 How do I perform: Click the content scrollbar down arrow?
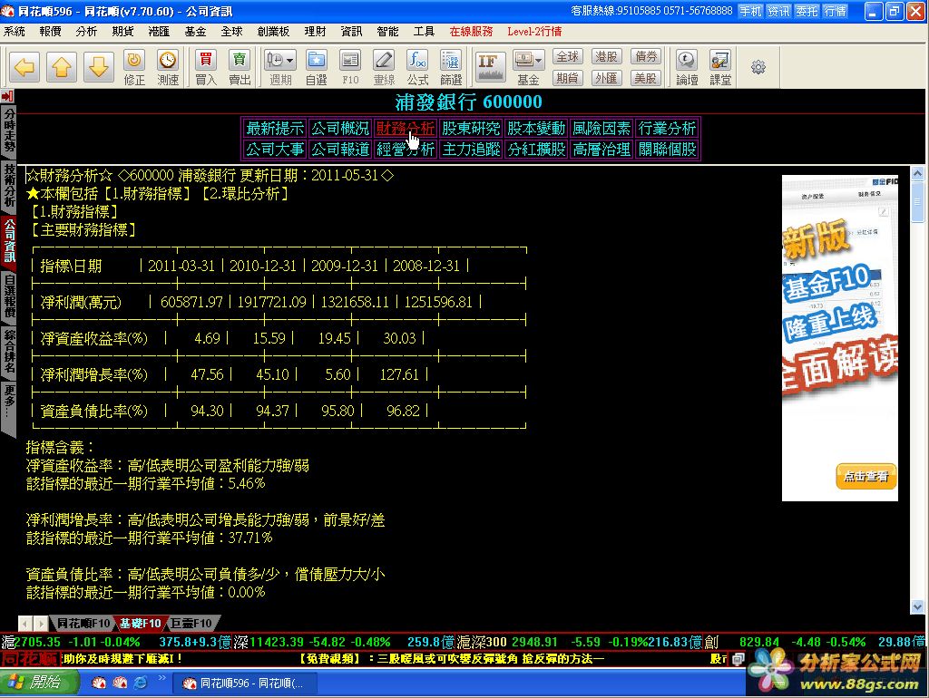point(918,606)
